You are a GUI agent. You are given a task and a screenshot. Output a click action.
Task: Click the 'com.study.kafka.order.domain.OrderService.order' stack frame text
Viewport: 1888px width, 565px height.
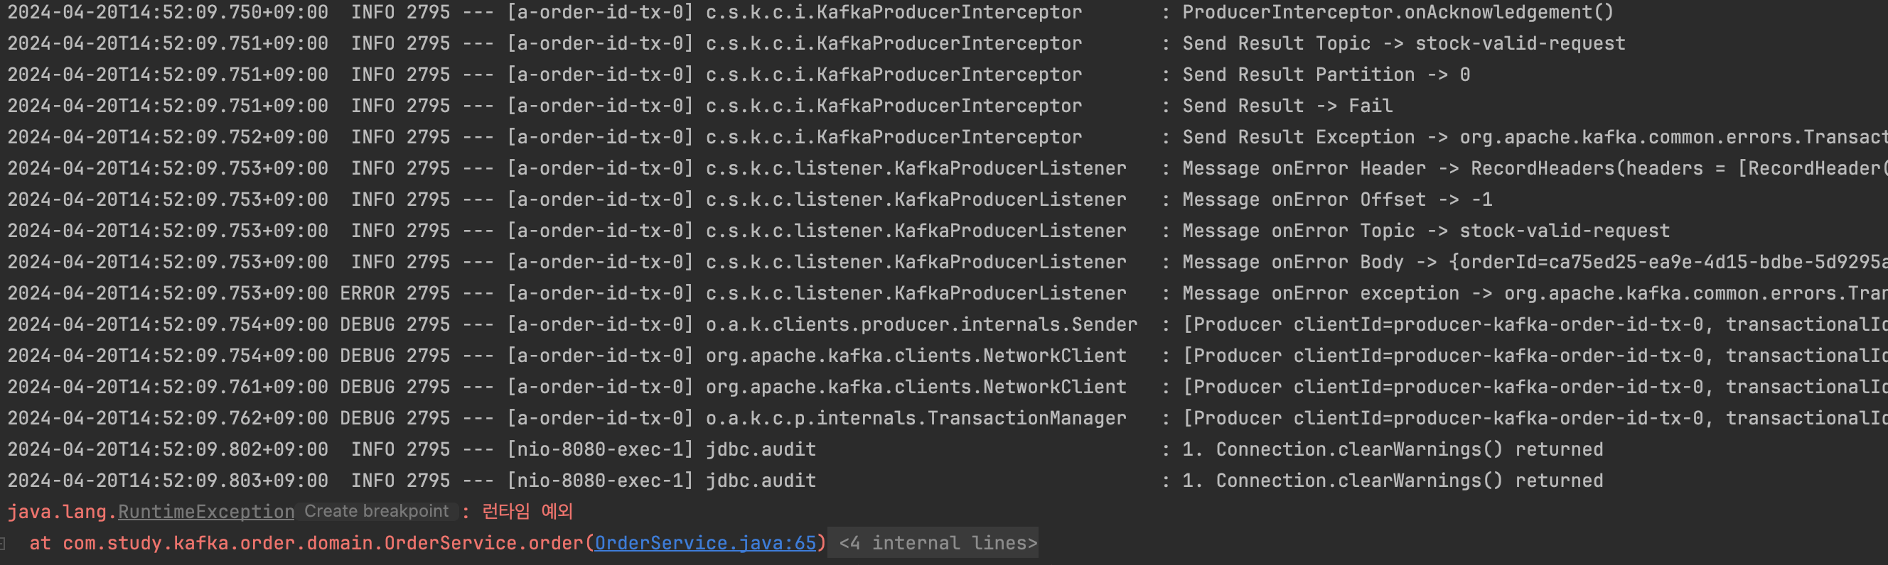[x=323, y=543]
